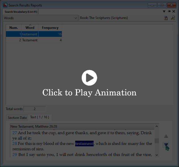Click the Total words field

[x=35, y=109]
